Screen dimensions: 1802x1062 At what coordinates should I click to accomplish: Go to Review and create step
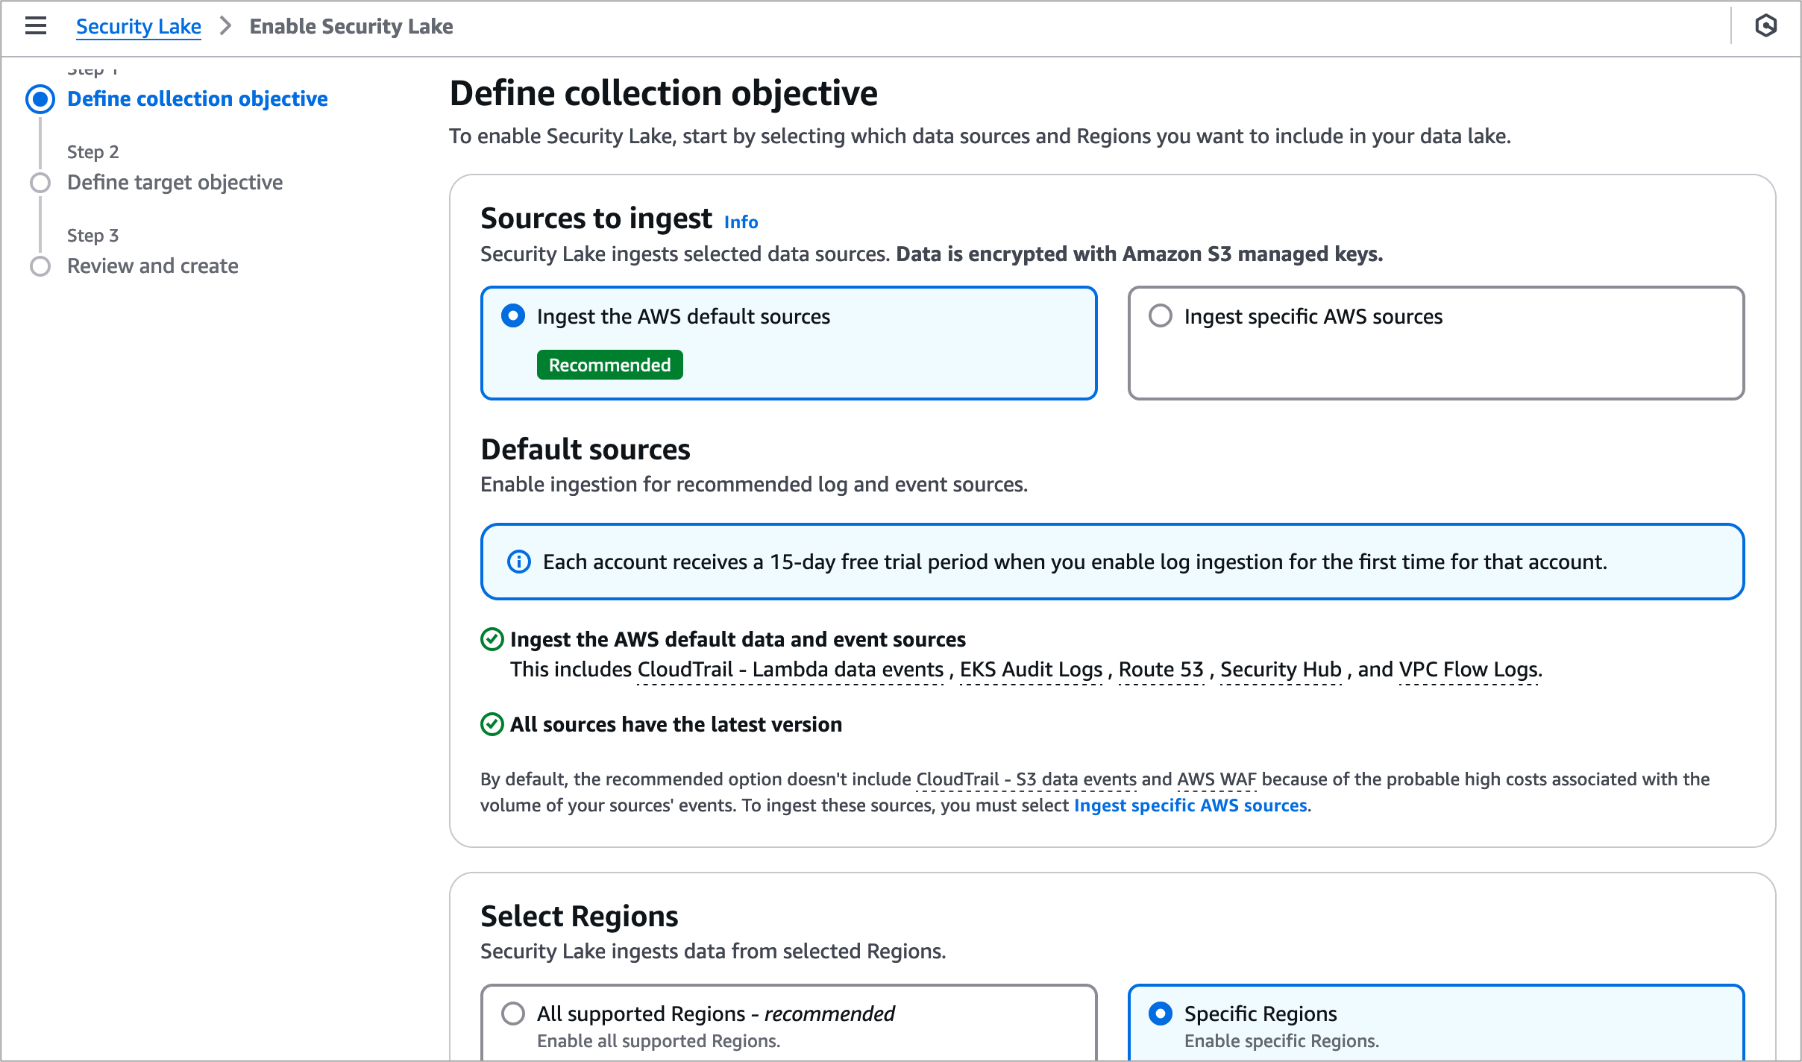(x=152, y=266)
